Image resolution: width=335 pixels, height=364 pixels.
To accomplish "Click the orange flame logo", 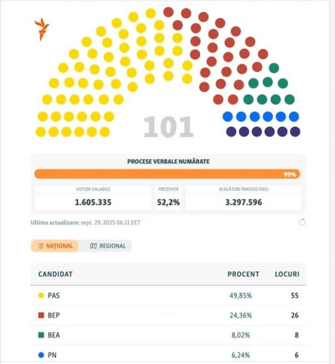I will pos(42,28).
